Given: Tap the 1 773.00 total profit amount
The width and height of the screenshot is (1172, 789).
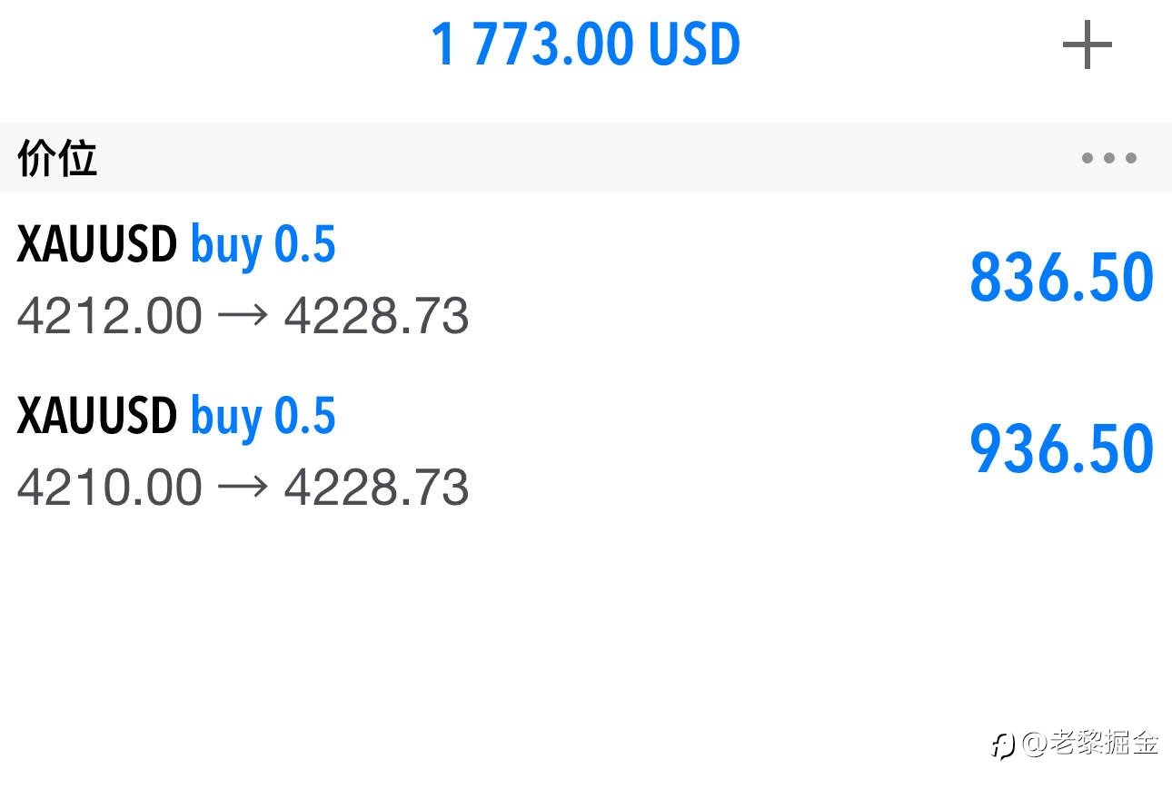Looking at the screenshot, I should coord(531,45).
